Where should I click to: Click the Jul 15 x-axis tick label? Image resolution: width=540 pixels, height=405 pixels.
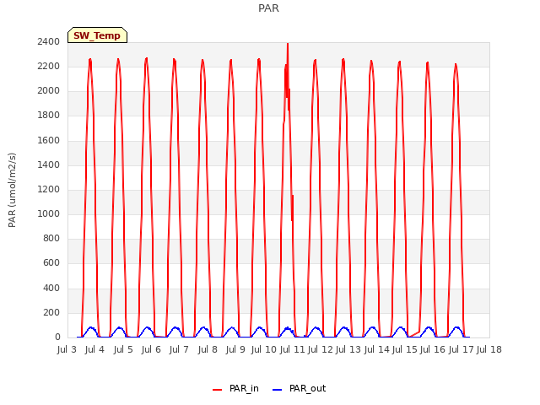click(405, 349)
